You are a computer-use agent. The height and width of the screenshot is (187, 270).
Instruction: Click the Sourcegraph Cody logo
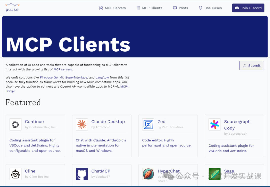(x=214, y=124)
